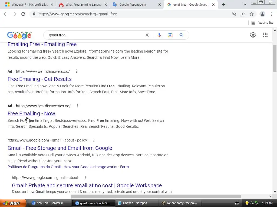Click the magnifier search button
This screenshot has height=207, width=277.
[x=181, y=35]
